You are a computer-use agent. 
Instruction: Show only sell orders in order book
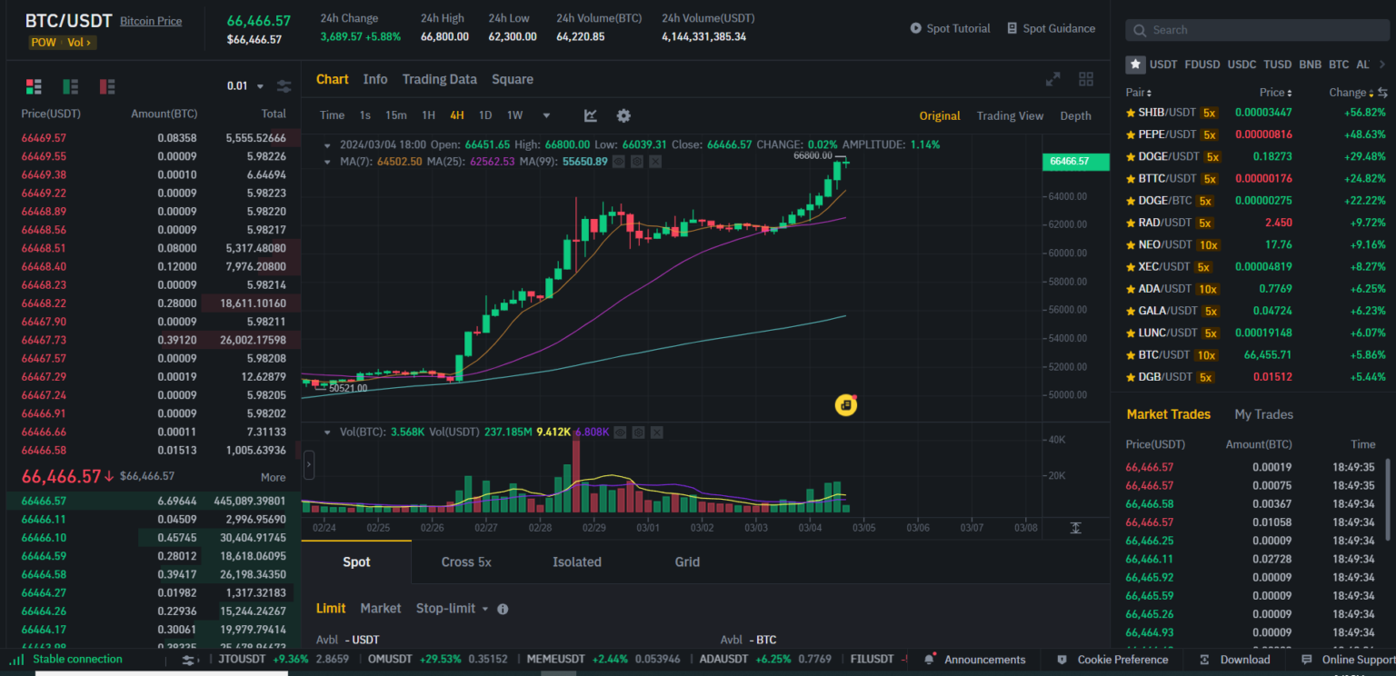(x=107, y=86)
